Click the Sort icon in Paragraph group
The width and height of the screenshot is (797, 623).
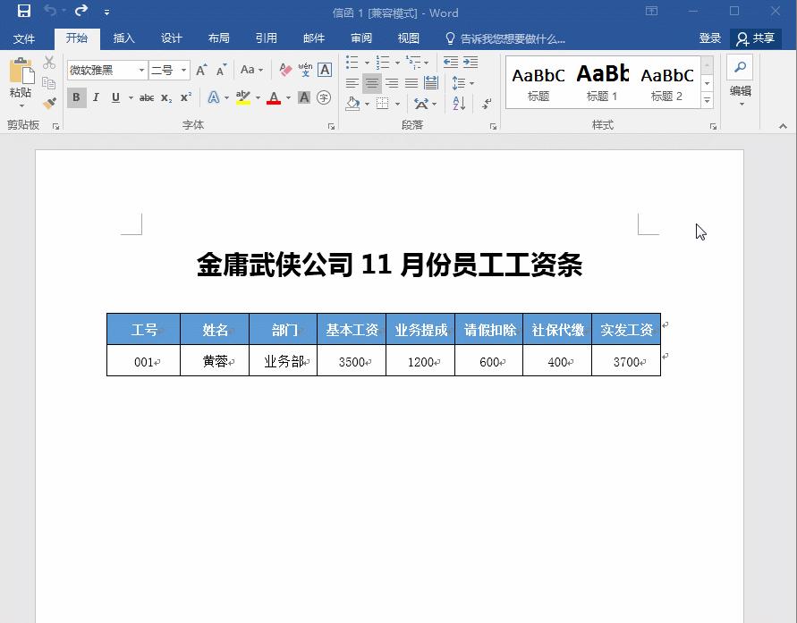coord(458,103)
